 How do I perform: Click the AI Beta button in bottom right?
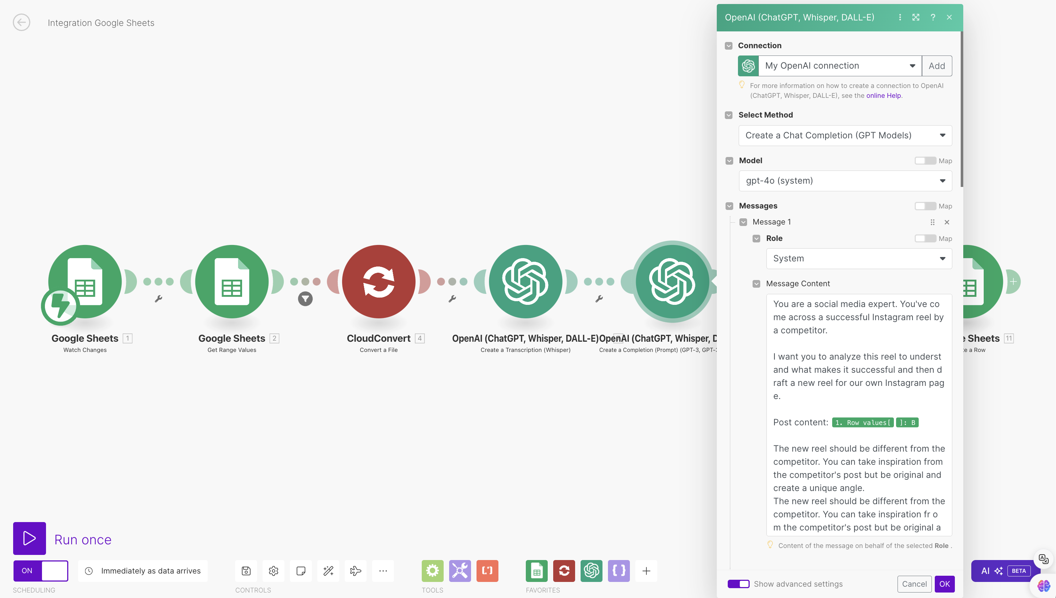(x=1004, y=571)
